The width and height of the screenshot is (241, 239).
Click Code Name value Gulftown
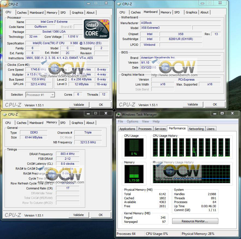40,27
